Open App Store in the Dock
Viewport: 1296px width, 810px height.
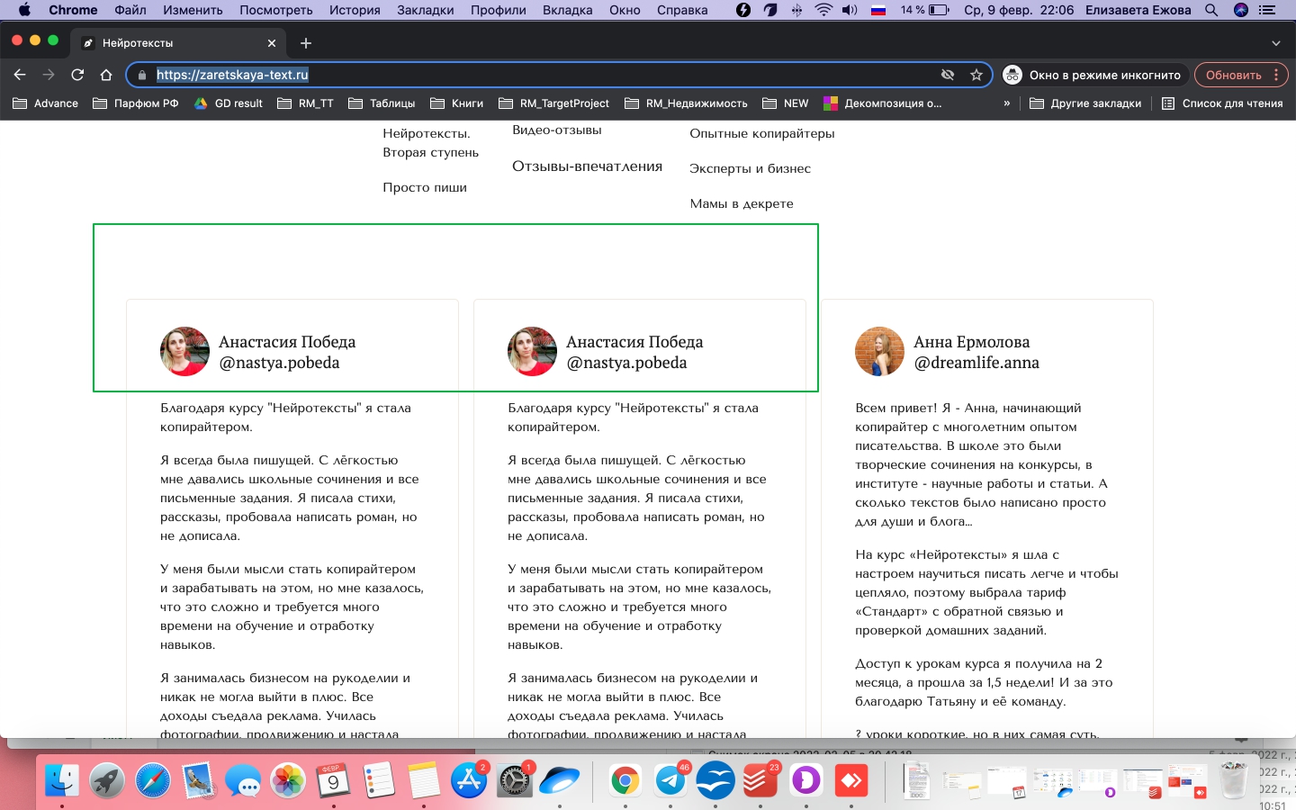(x=469, y=779)
